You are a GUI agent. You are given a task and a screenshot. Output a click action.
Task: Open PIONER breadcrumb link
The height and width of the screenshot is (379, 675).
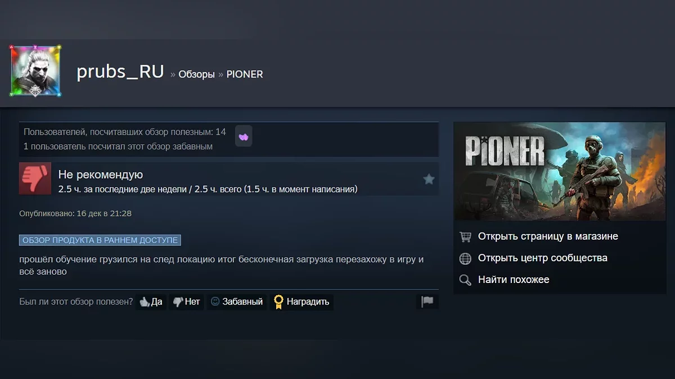pyautogui.click(x=245, y=74)
